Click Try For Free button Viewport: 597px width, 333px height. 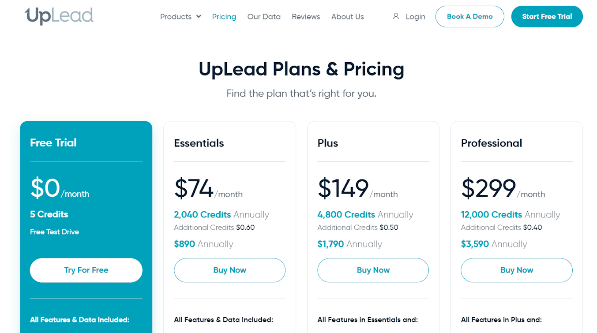coord(86,270)
